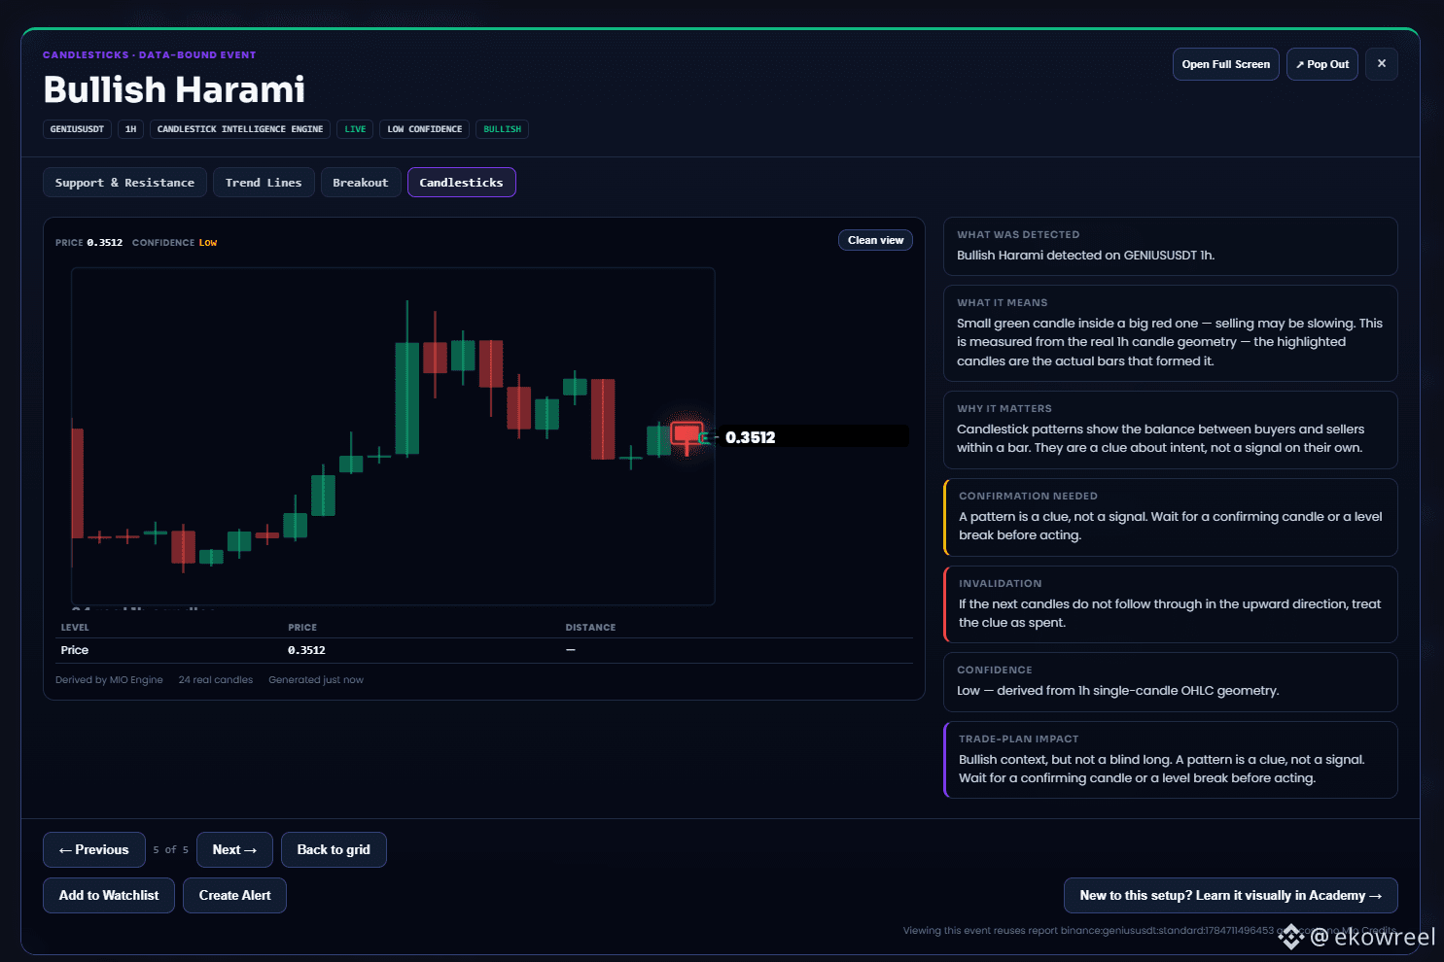1444x962 pixels.
Task: Click the Confidence card
Action: 1170,681
